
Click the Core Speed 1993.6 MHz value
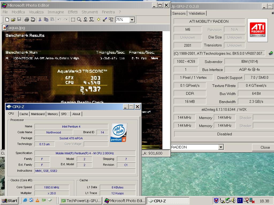coord(52,187)
